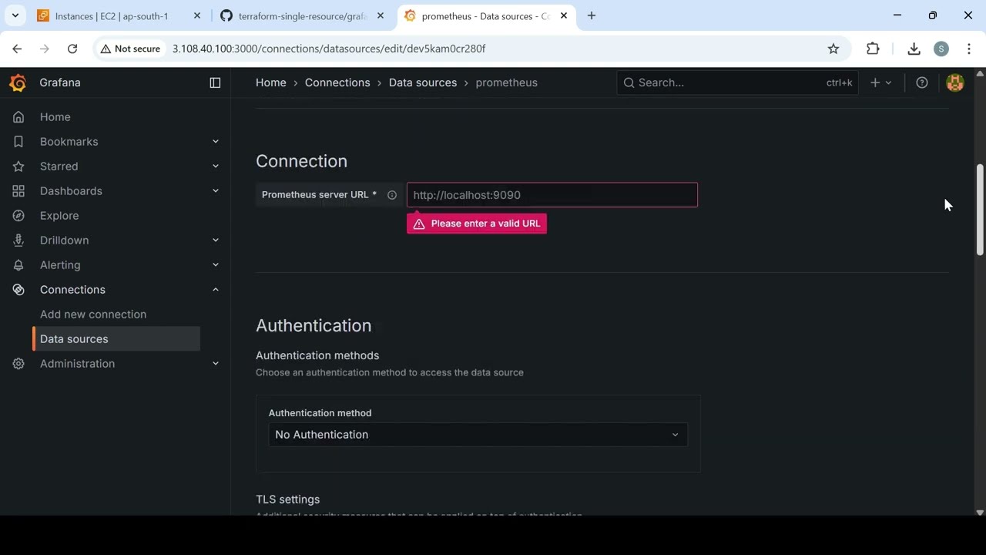This screenshot has height=555, width=986.
Task: Go to Data sources breadcrumb link
Action: pos(423,82)
